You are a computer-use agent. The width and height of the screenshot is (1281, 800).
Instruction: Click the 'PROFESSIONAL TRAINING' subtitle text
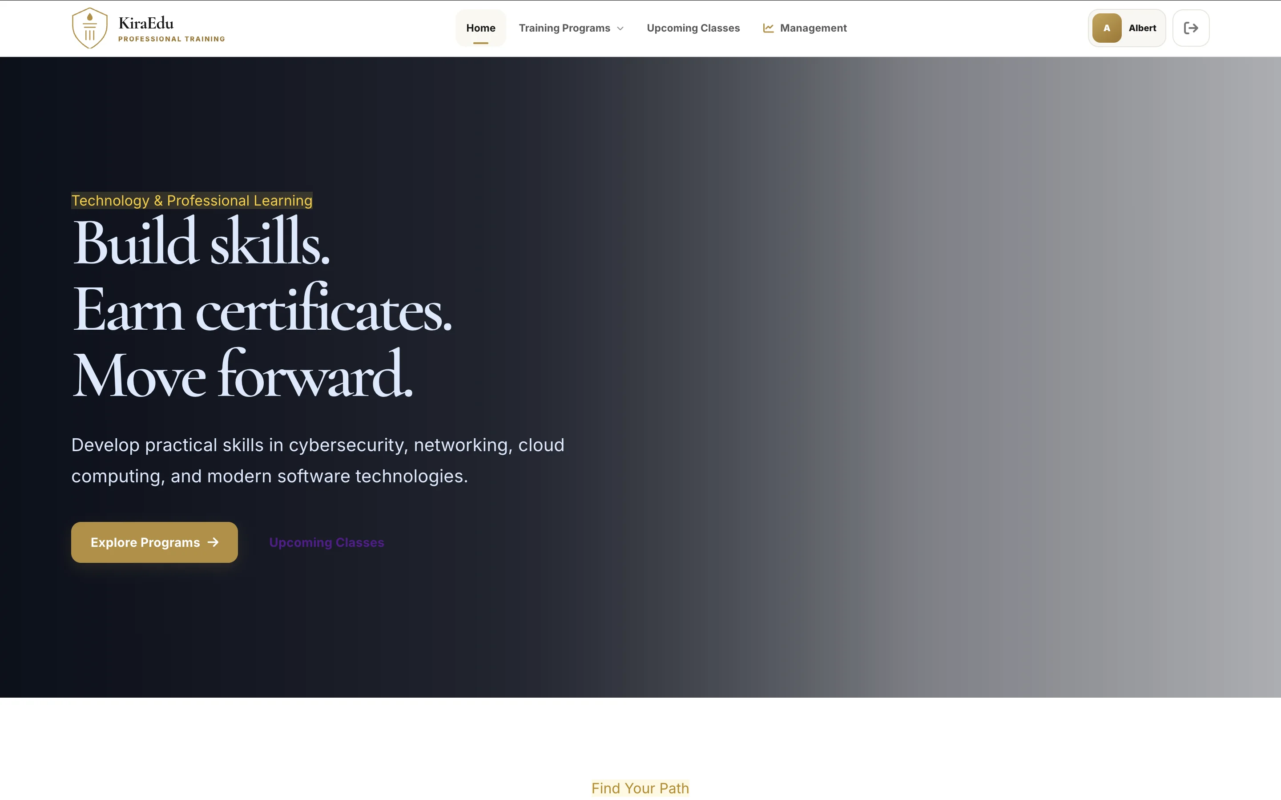click(x=171, y=39)
